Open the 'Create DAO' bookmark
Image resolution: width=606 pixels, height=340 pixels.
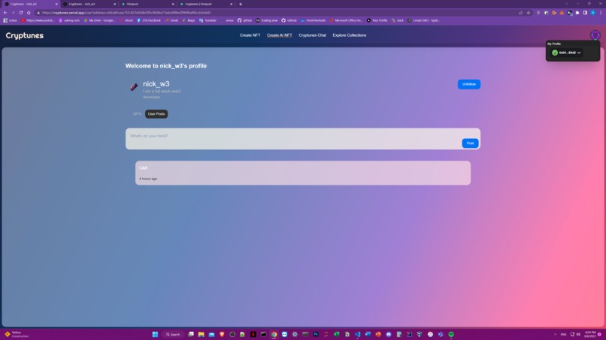click(424, 20)
